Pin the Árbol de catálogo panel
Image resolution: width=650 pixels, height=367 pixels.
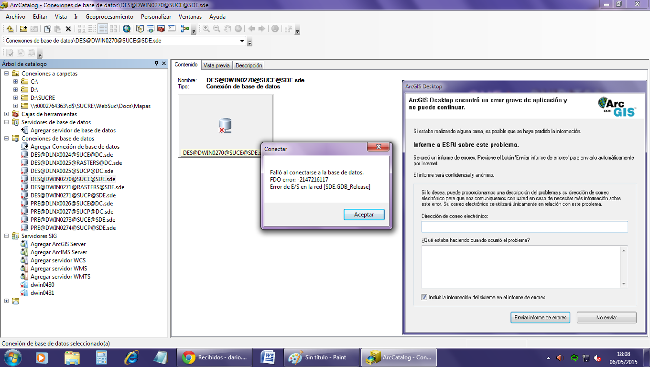156,64
